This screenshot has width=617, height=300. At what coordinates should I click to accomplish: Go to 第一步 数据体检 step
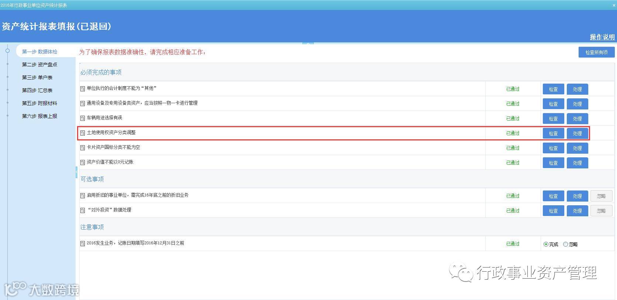click(x=39, y=52)
